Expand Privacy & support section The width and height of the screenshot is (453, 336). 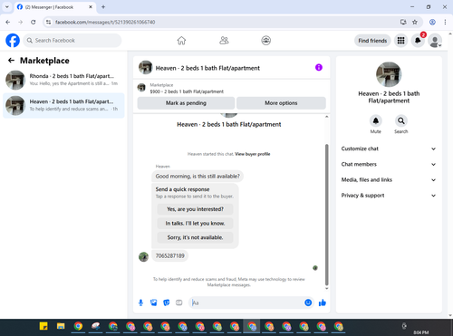click(x=389, y=196)
